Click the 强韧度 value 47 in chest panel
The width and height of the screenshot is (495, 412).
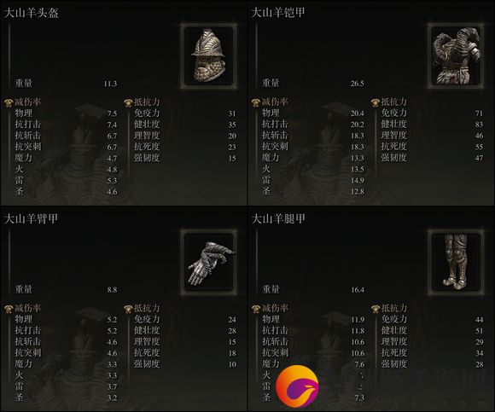coord(479,158)
